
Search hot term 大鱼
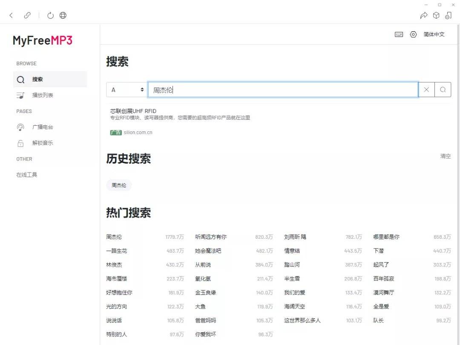pos(200,307)
